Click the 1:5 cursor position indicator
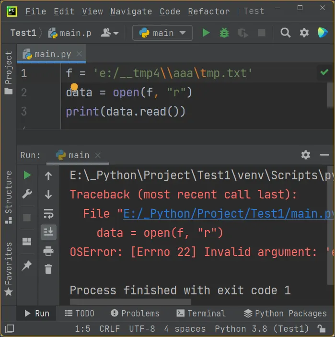 coord(82,329)
